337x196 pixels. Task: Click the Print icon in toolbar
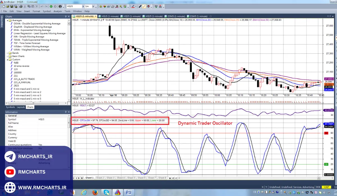pyautogui.click(x=21, y=6)
